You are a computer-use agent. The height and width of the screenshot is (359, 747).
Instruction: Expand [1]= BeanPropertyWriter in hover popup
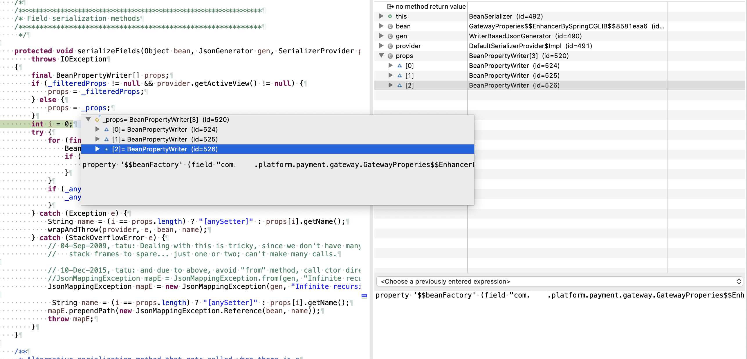click(98, 139)
